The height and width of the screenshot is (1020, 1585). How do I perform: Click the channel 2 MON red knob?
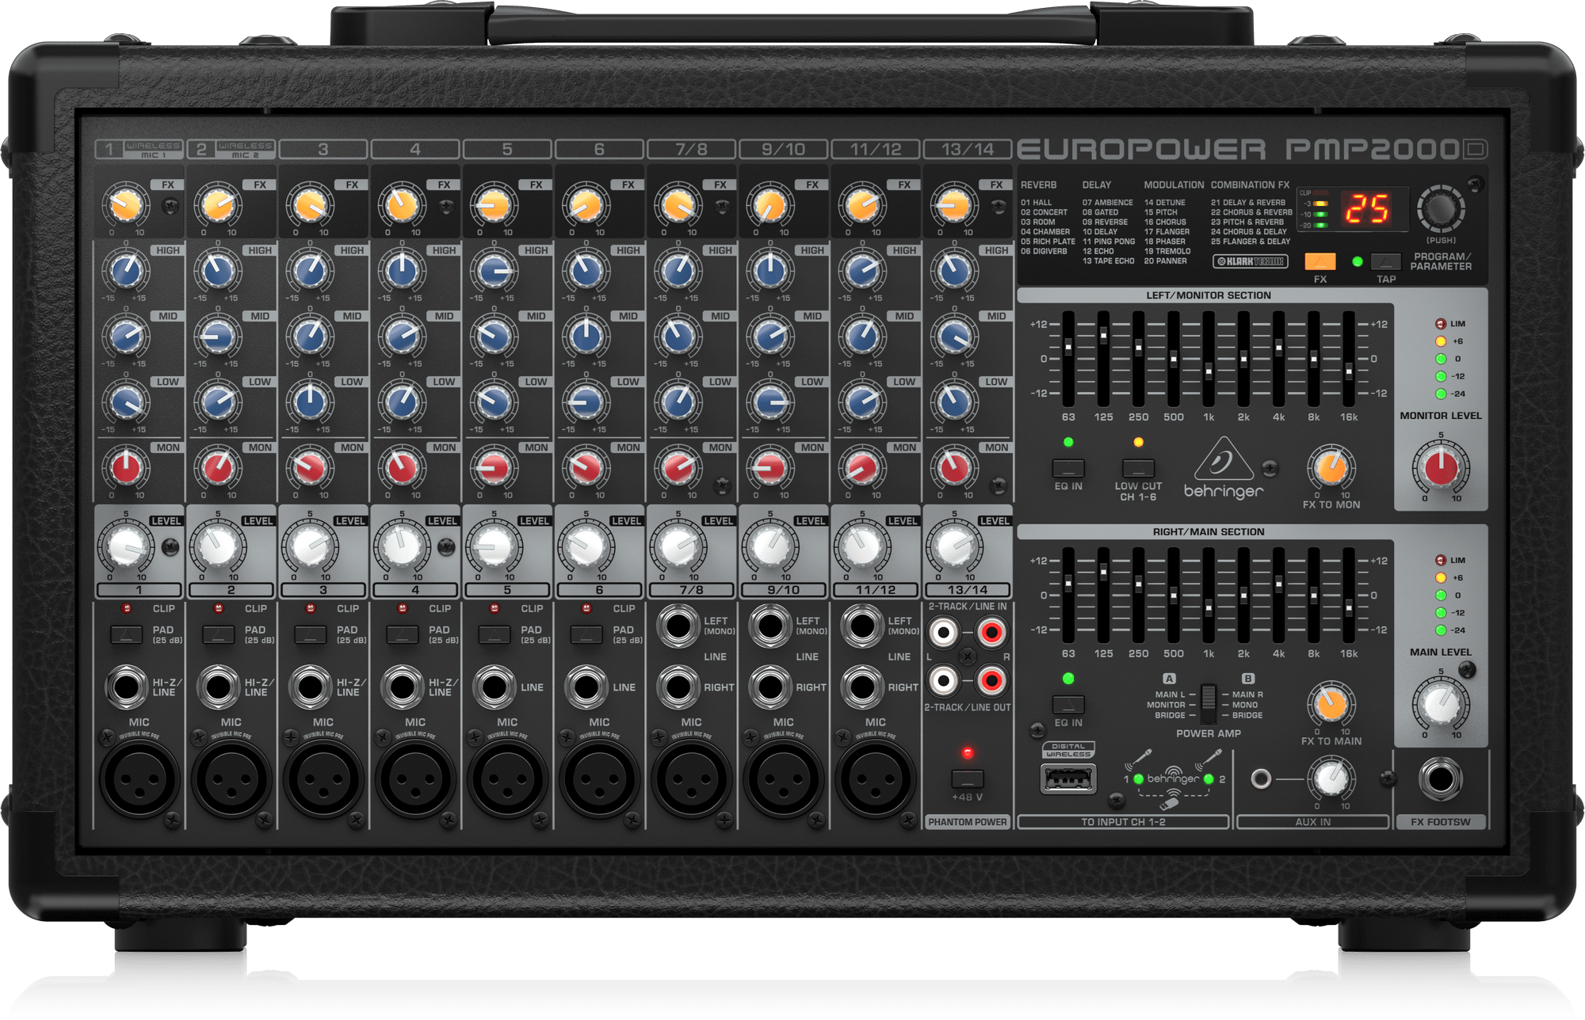click(218, 469)
